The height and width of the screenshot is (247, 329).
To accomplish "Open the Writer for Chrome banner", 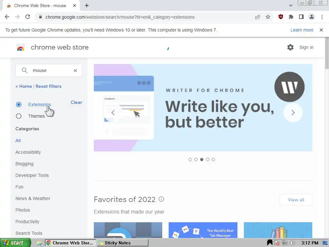I will [203, 107].
